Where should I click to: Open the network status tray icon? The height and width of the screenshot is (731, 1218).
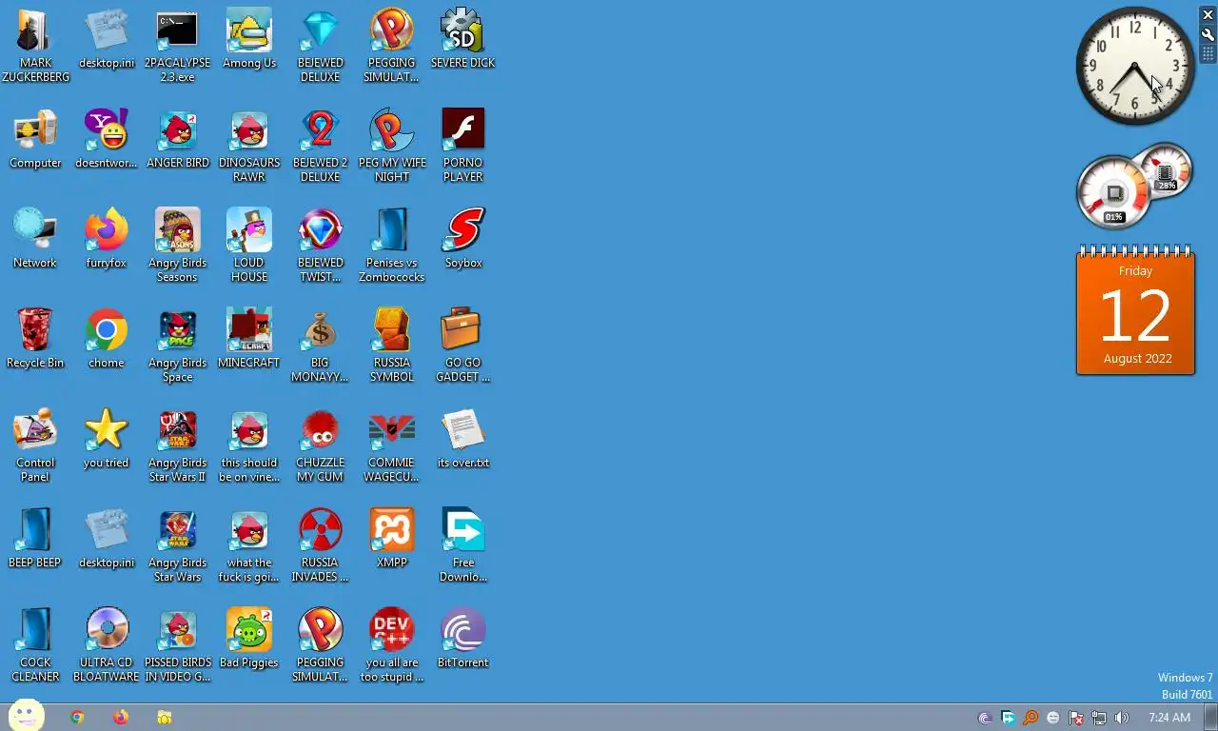(x=1099, y=718)
